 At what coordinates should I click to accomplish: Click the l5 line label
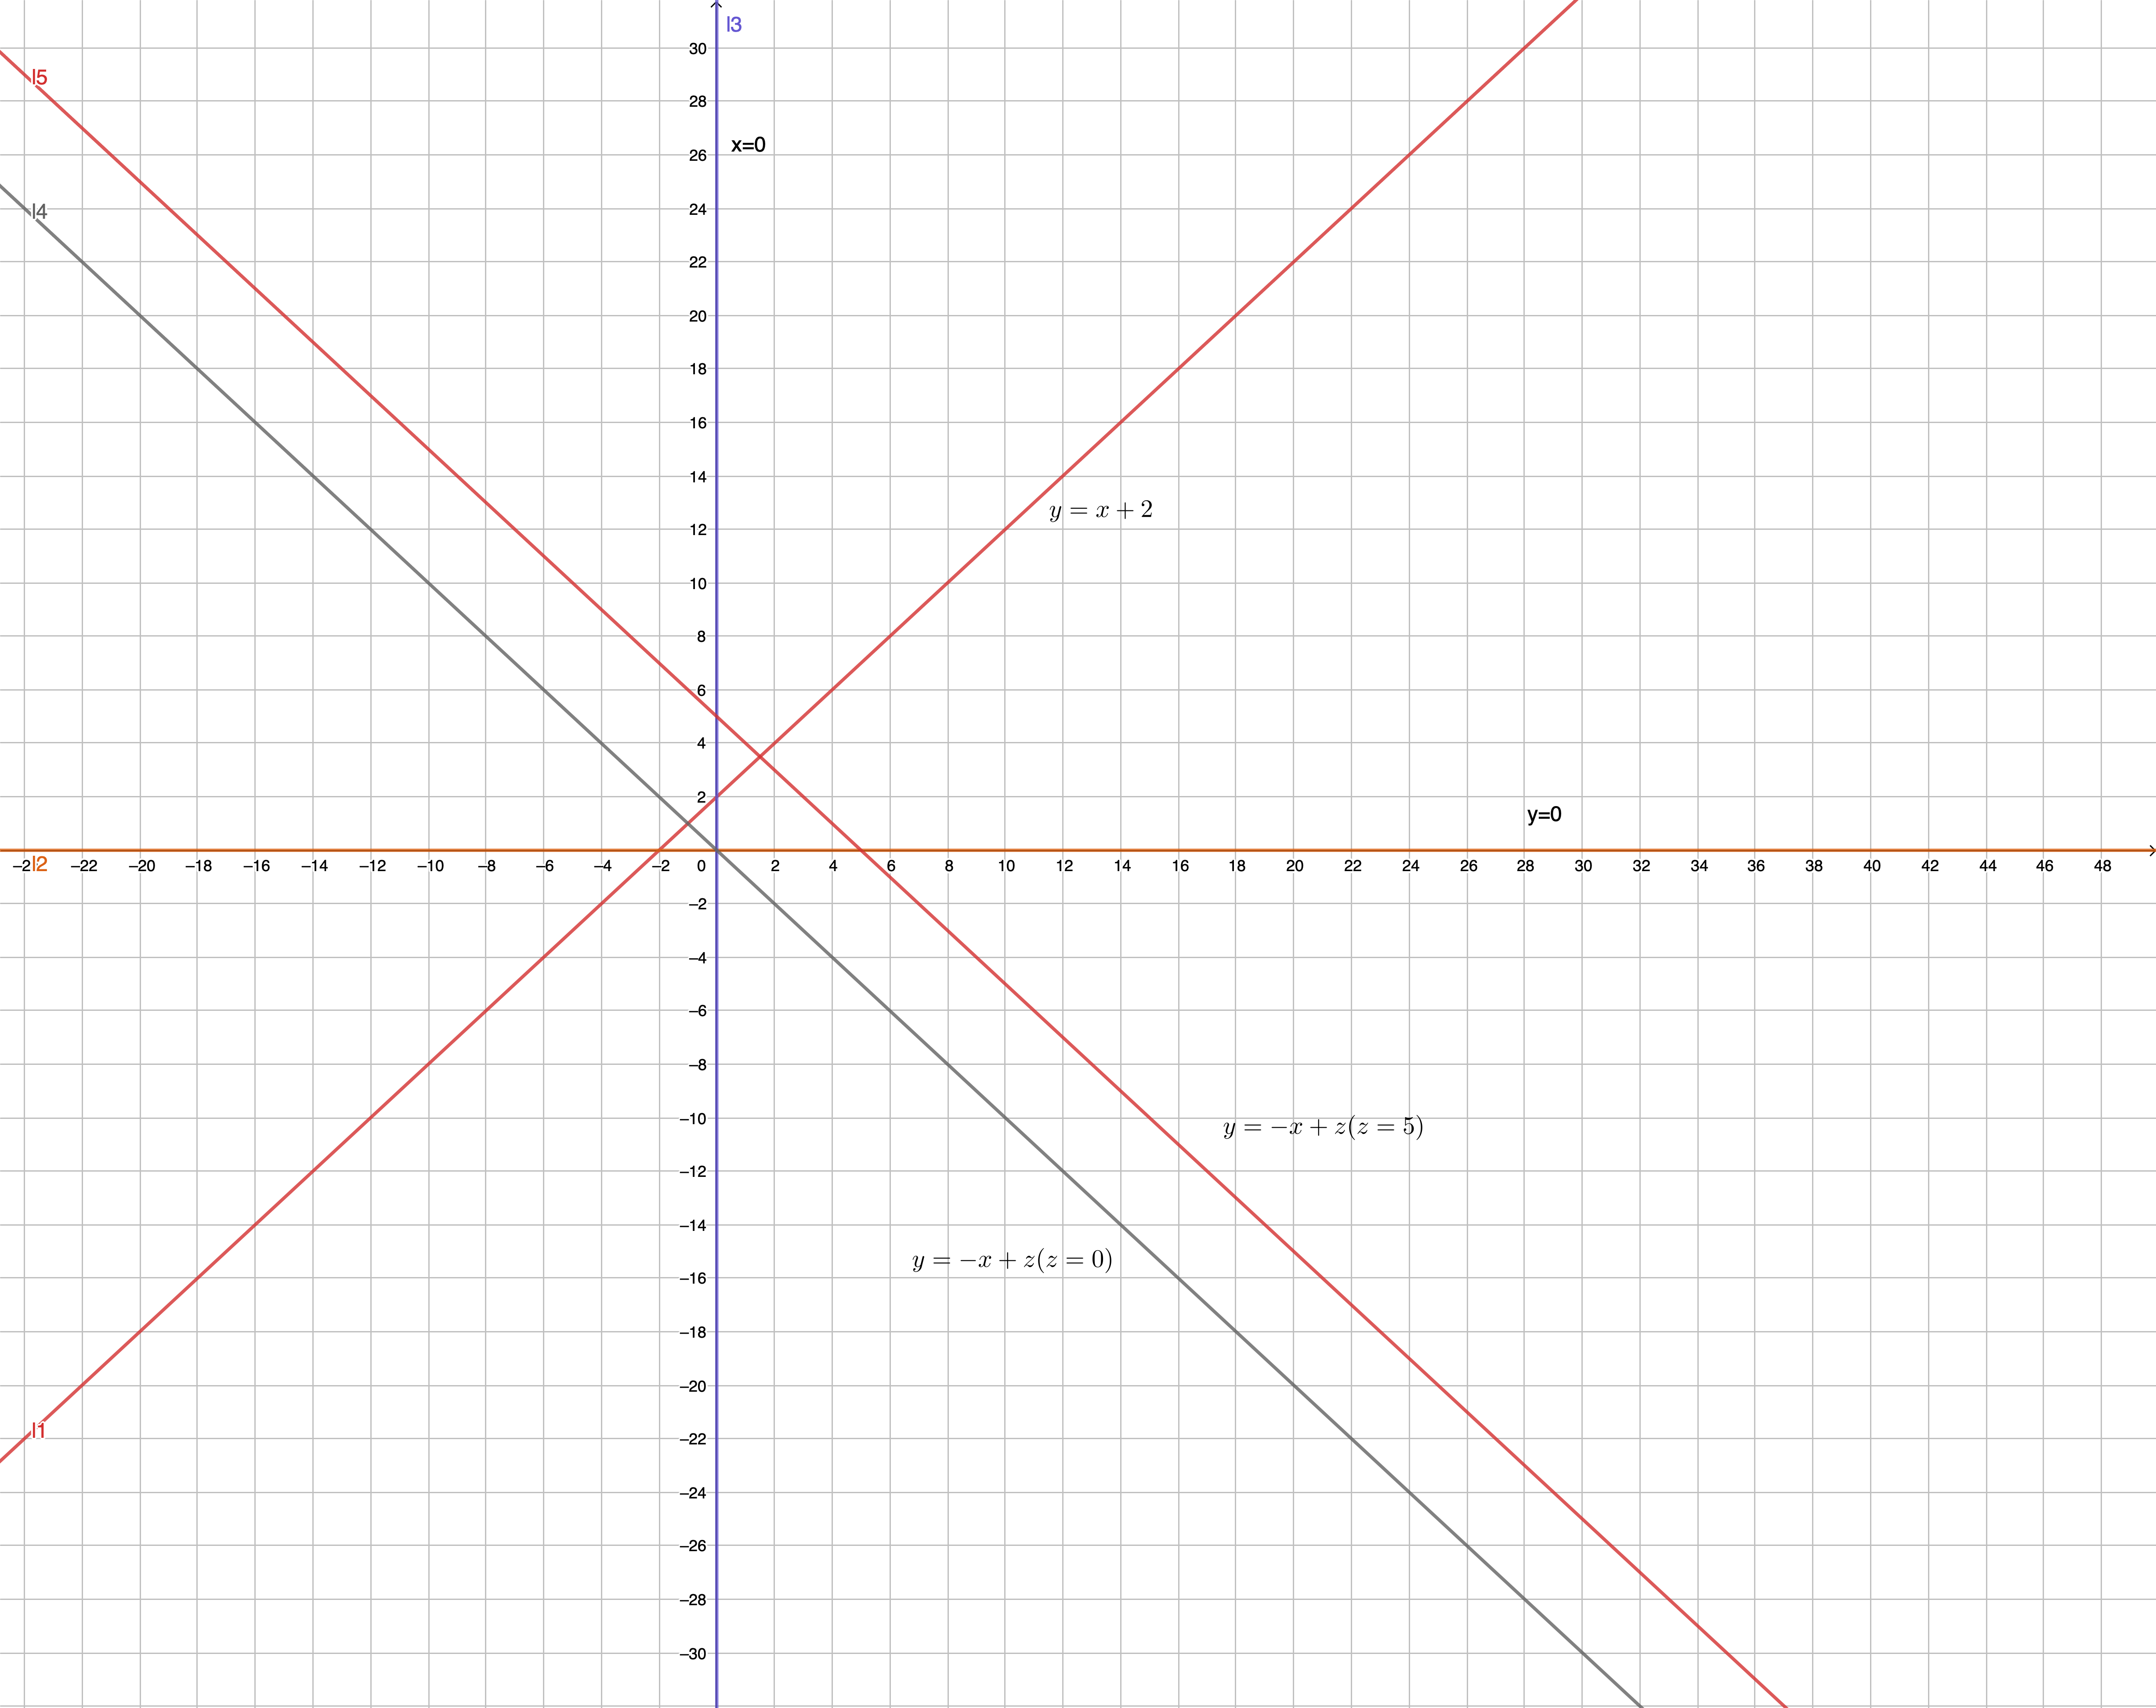(39, 77)
